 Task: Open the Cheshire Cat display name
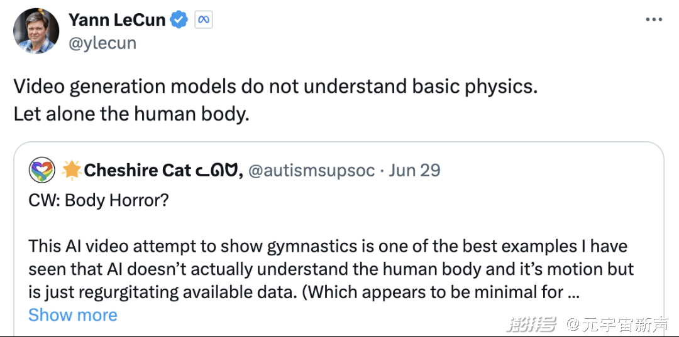point(138,170)
